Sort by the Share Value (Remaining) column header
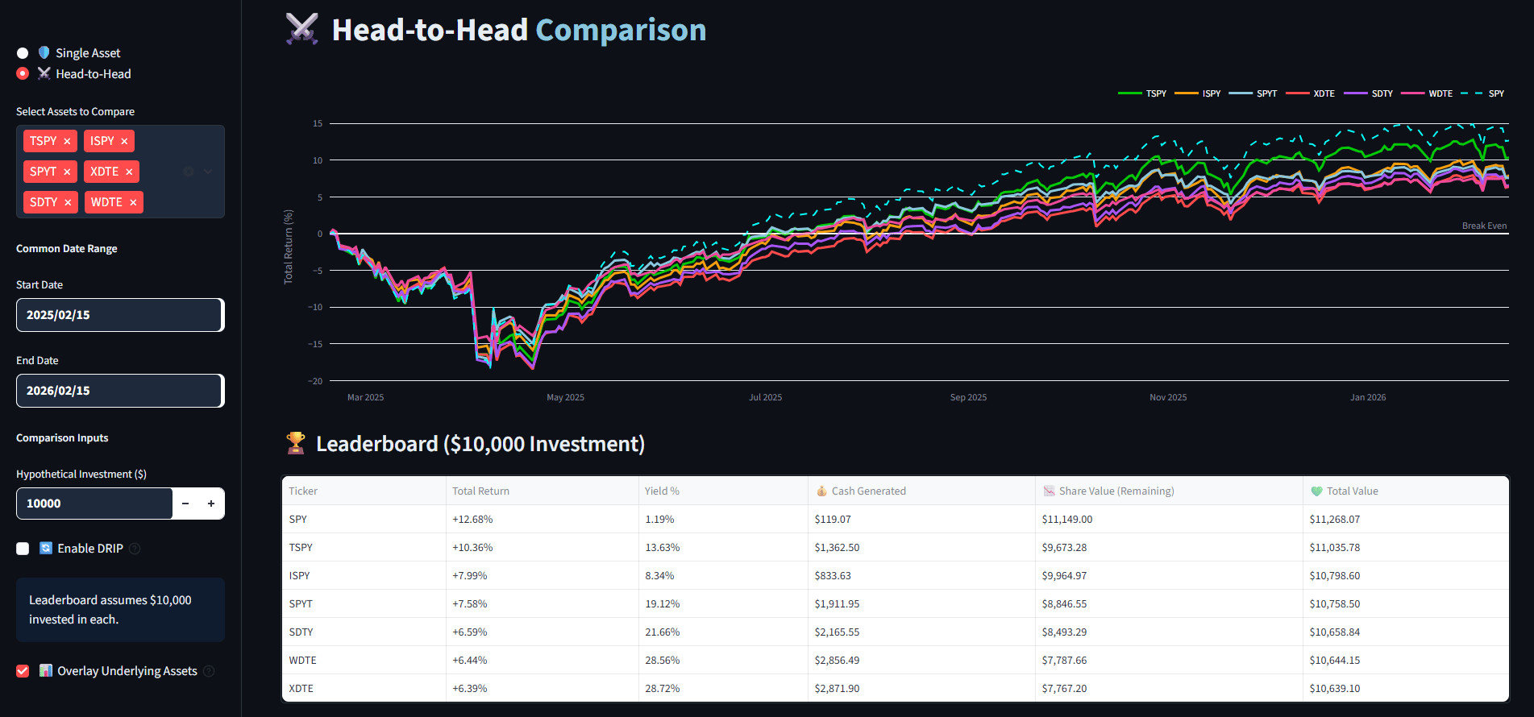1534x717 pixels. click(x=1169, y=491)
